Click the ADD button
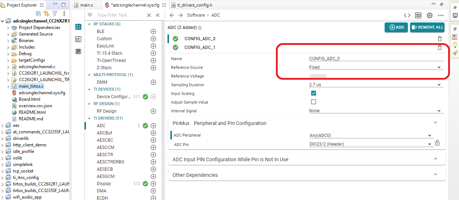Viewport: 459px width, 200px height. click(396, 27)
